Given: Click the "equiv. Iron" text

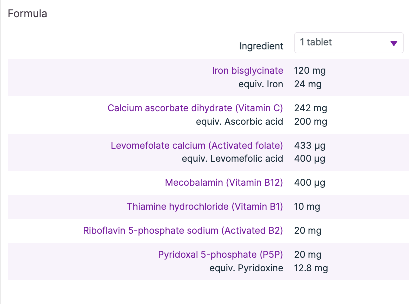Looking at the screenshot, I should pyautogui.click(x=261, y=84).
